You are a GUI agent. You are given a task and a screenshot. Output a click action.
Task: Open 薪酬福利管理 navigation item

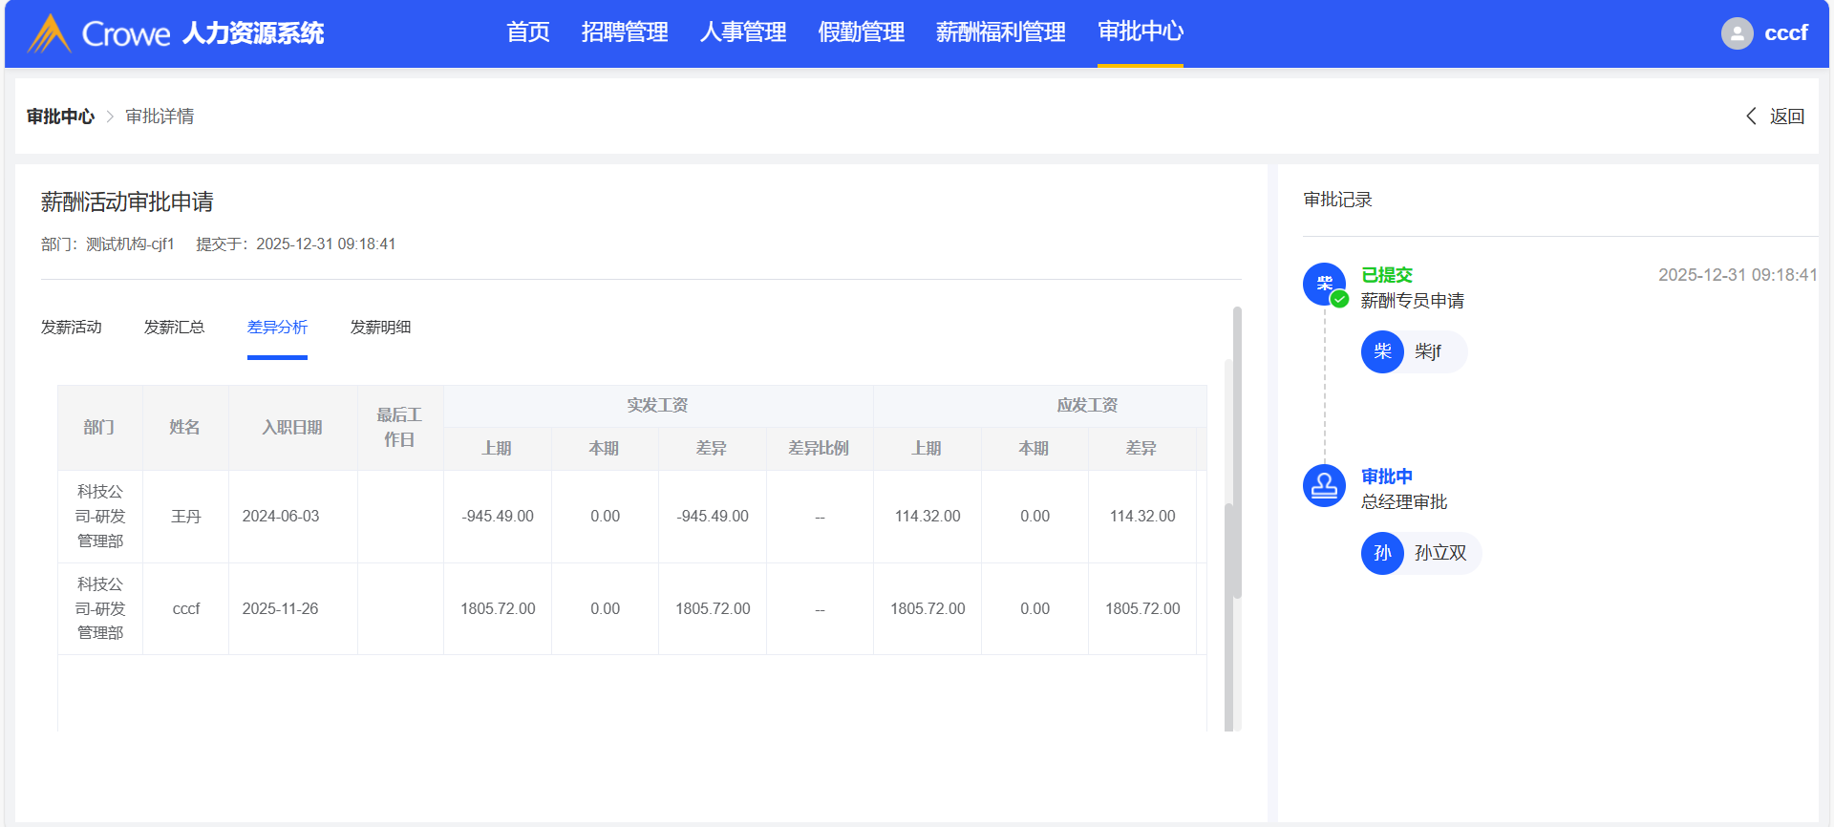[x=1000, y=32]
